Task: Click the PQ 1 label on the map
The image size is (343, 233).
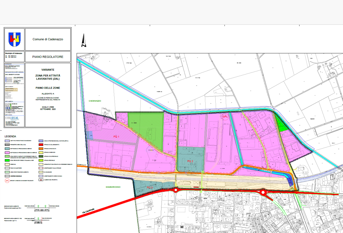Action: (x=116, y=137)
